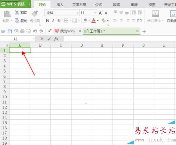This screenshot has width=176, height=145.
Task: Expand the Name Box dropdown
Action: point(34,39)
